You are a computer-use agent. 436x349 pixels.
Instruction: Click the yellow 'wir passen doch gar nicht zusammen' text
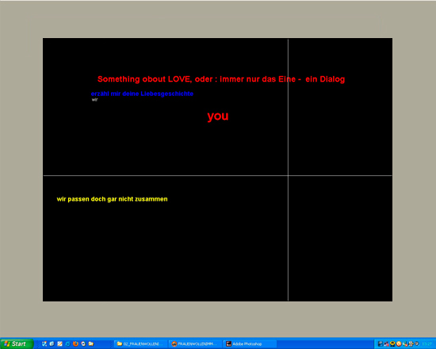pos(112,199)
